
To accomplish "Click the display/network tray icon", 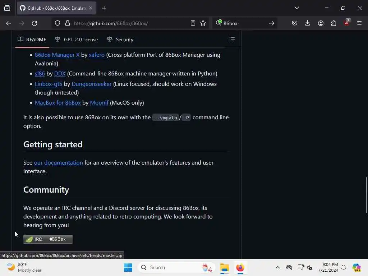I will click(x=300, y=267).
